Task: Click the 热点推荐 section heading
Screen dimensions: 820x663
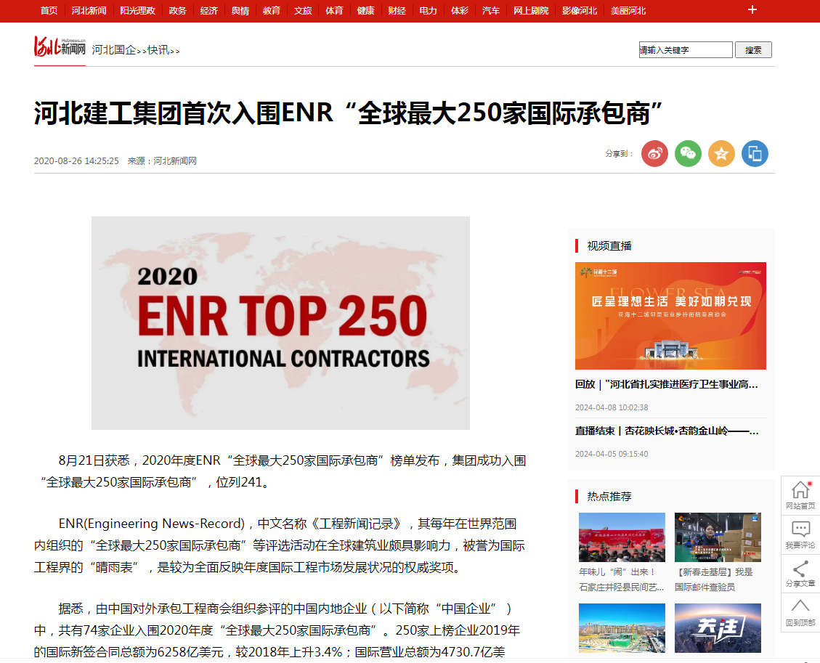Action: pyautogui.click(x=609, y=496)
